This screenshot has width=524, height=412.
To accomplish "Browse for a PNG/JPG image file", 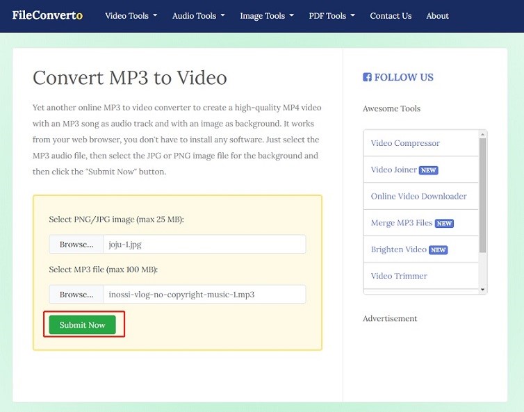I will [x=76, y=245].
